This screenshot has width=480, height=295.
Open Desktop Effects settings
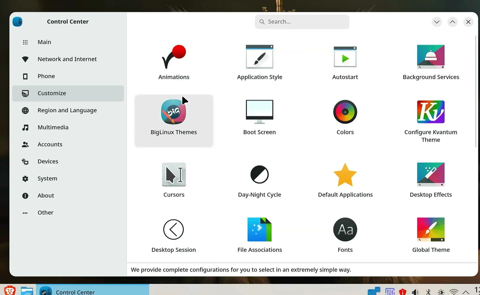pos(431,180)
